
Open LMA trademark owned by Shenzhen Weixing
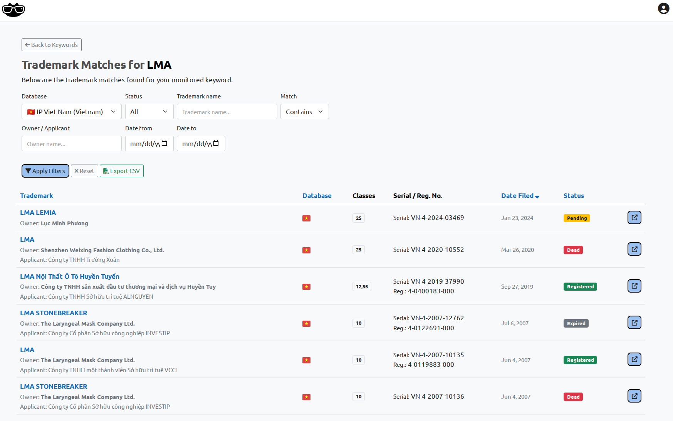(27, 240)
